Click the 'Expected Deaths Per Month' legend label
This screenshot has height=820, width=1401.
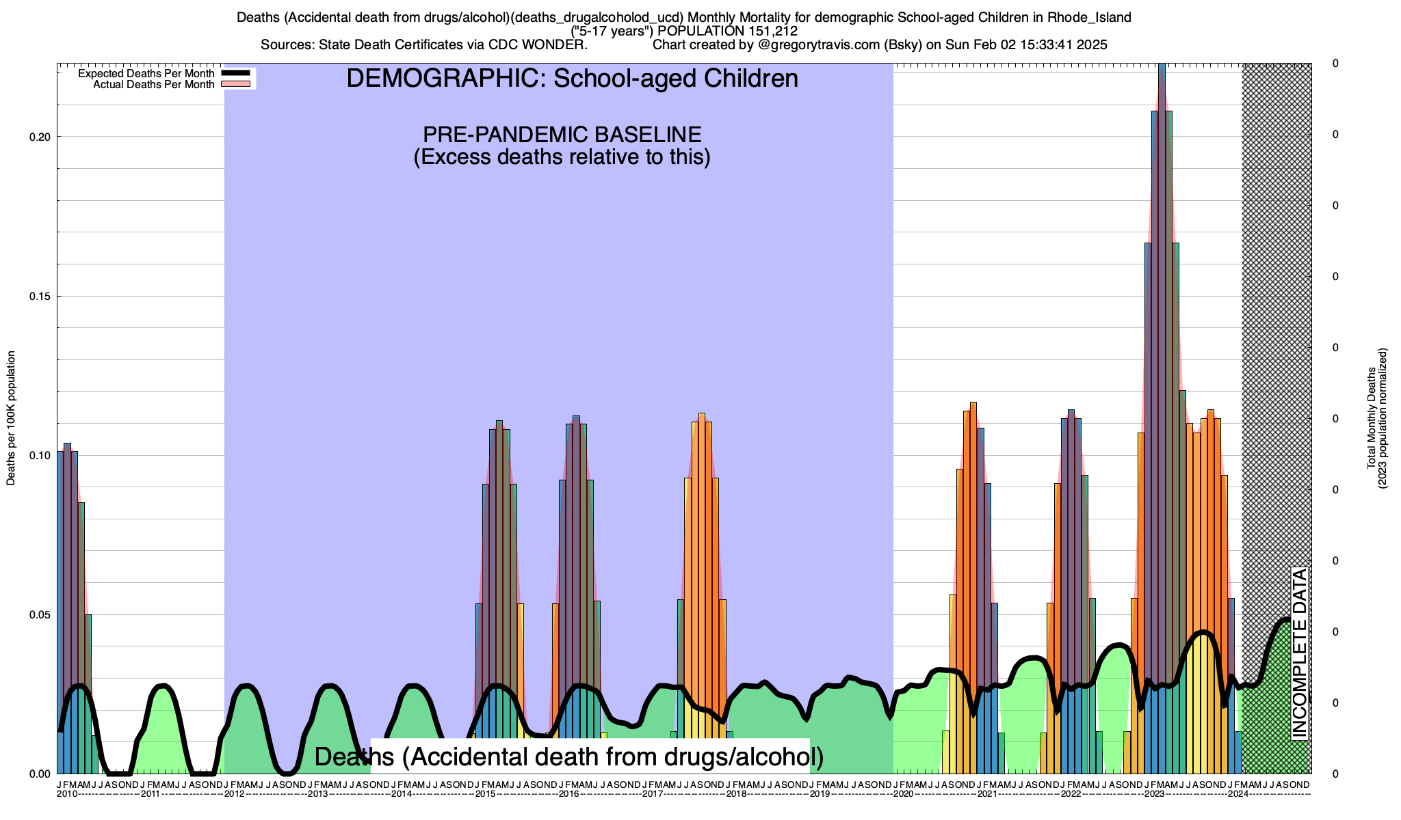pos(146,73)
